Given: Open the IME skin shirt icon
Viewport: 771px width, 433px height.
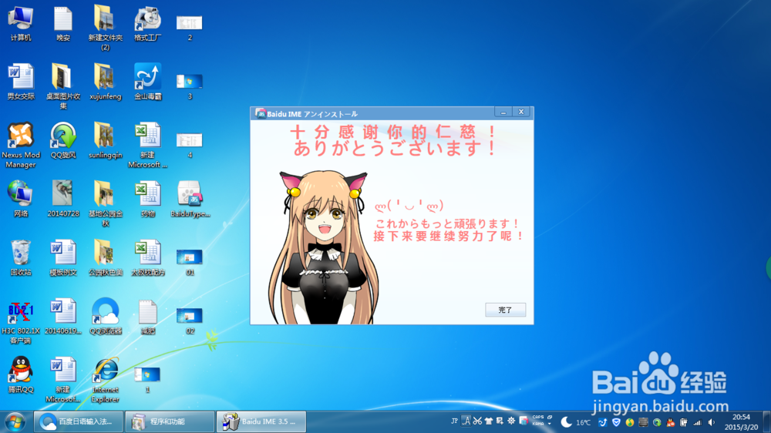Looking at the screenshot, I should click(489, 421).
